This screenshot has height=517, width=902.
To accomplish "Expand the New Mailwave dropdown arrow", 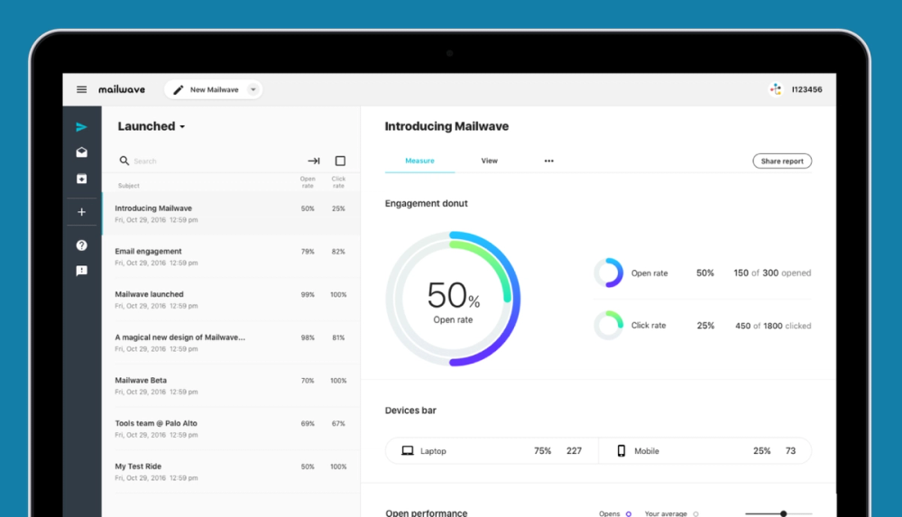I will pos(253,90).
